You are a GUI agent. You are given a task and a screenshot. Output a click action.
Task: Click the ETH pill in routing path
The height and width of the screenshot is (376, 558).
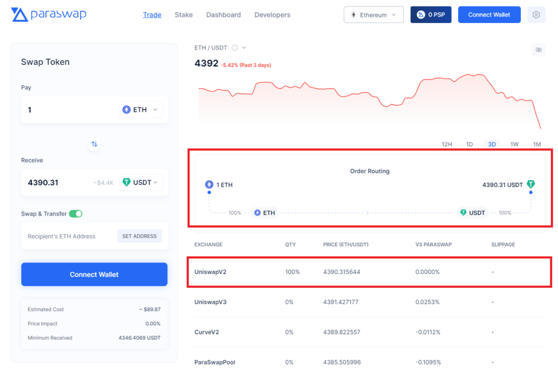click(x=264, y=213)
